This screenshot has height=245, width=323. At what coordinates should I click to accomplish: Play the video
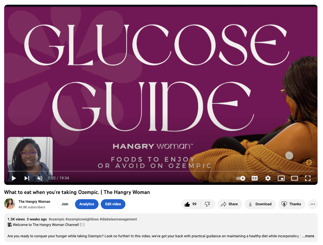(x=14, y=178)
